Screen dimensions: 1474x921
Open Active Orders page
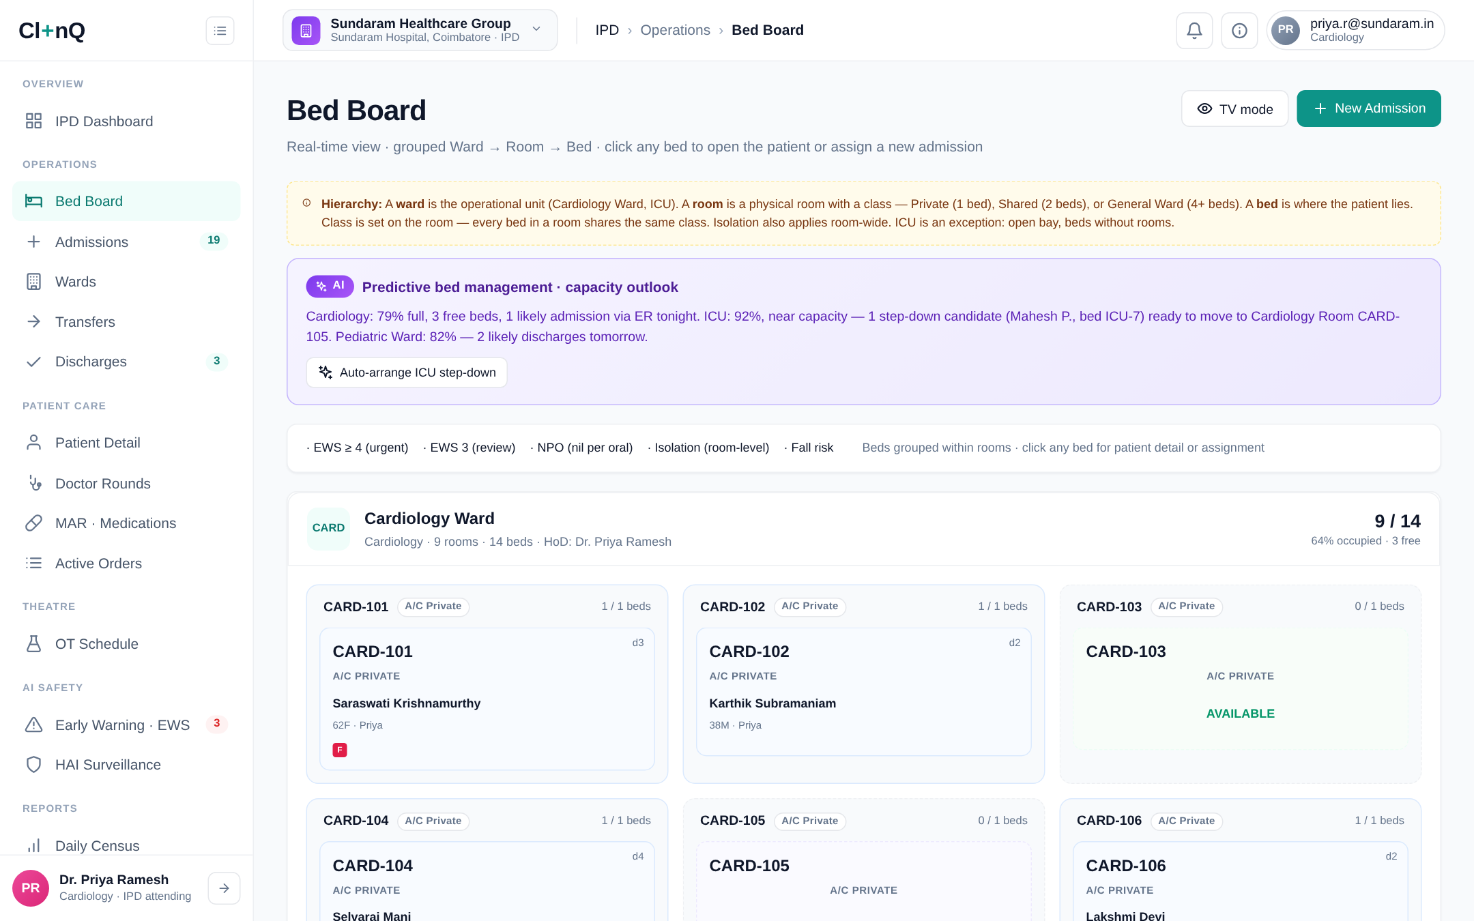126,563
